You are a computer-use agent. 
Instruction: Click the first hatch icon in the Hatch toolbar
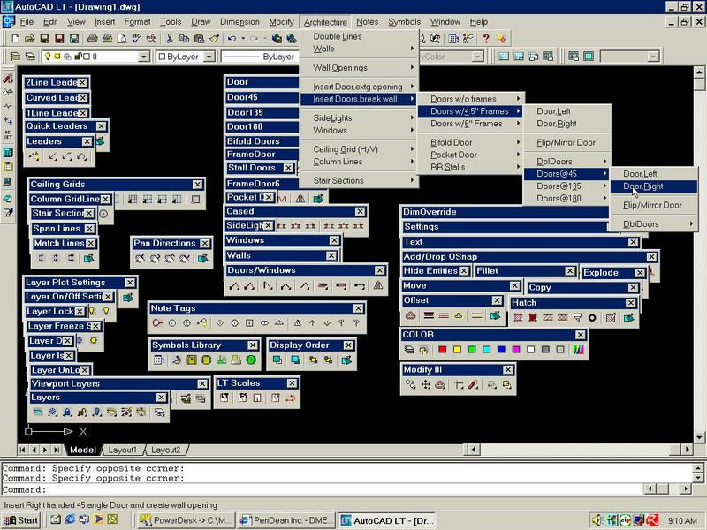tap(518, 318)
